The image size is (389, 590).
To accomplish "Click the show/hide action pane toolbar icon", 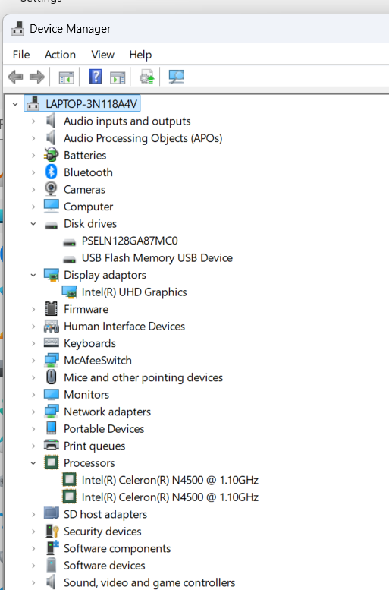I will pyautogui.click(x=118, y=77).
